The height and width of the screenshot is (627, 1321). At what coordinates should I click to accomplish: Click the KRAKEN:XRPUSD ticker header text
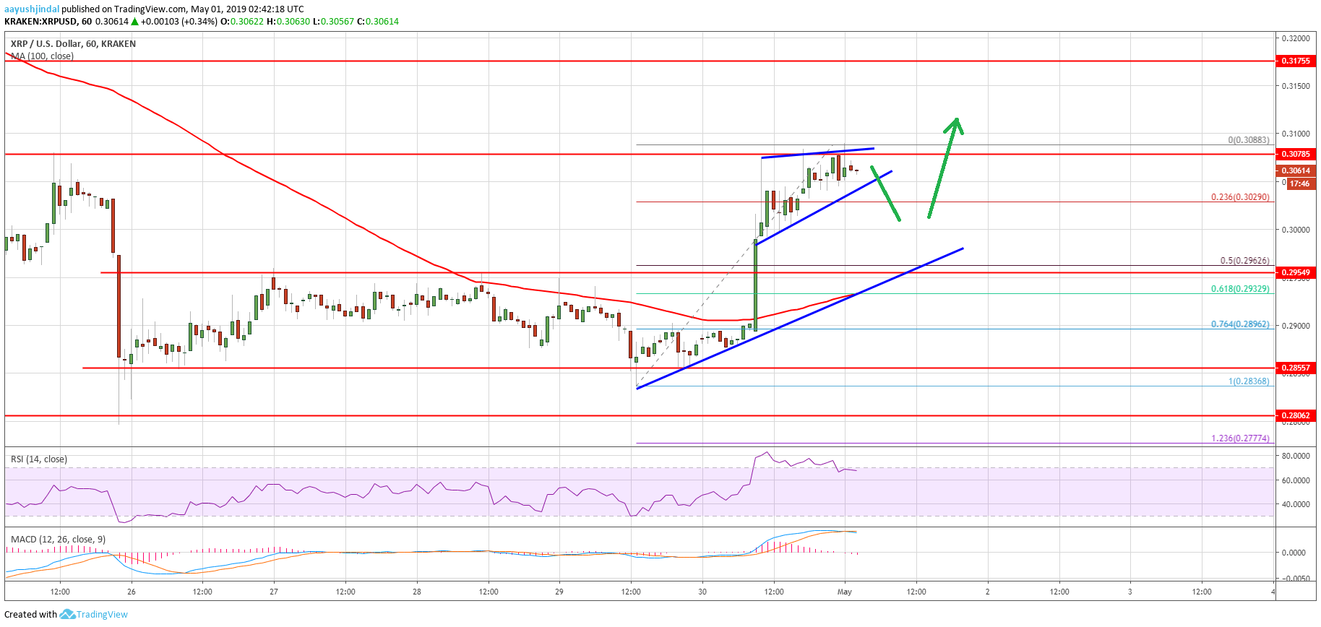pyautogui.click(x=40, y=22)
